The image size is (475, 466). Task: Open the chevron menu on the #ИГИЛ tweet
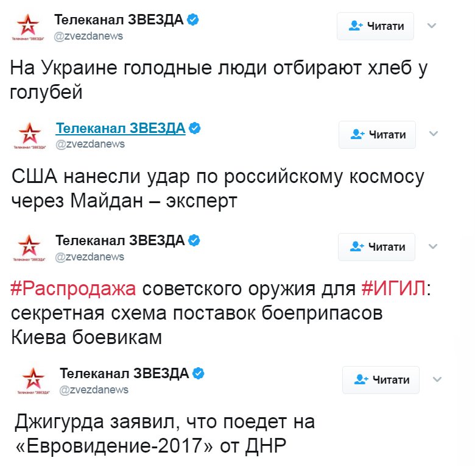click(x=433, y=246)
